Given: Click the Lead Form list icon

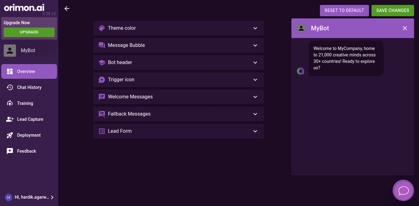Looking at the screenshot, I should point(102,131).
